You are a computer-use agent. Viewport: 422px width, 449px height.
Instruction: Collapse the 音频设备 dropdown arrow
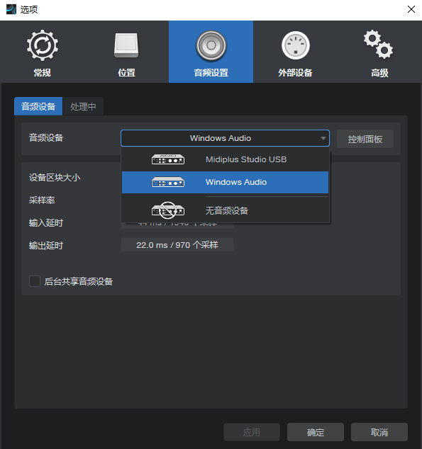323,138
